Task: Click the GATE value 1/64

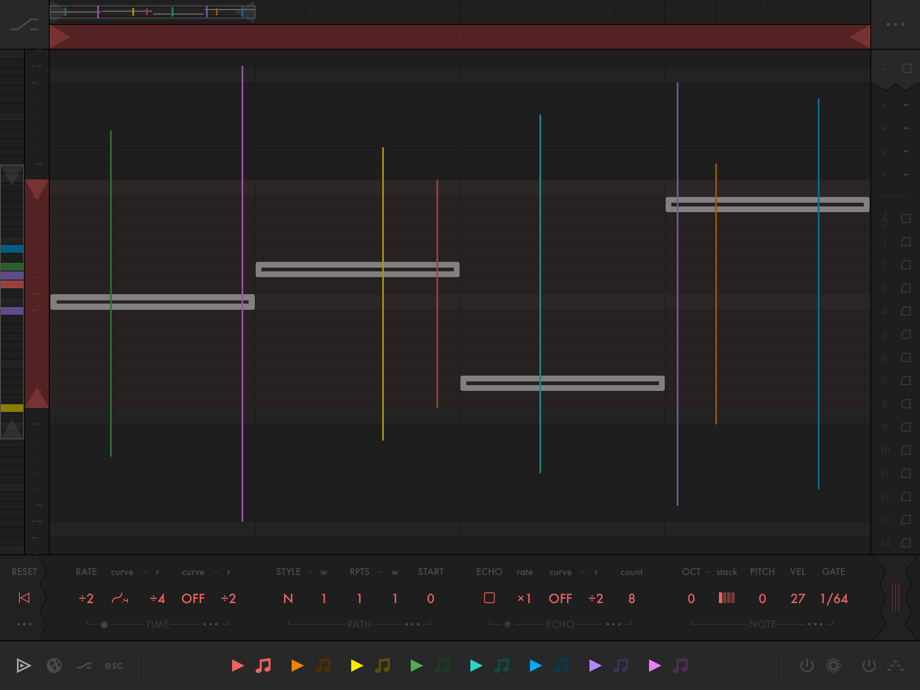Action: tap(834, 599)
